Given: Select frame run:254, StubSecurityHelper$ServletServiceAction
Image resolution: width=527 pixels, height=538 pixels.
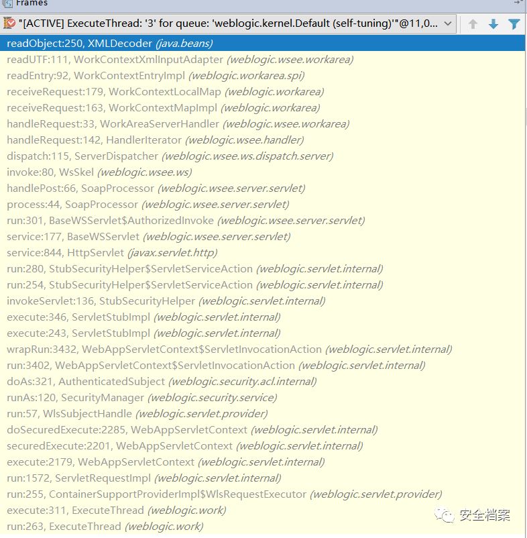Looking at the screenshot, I should coord(263,285).
